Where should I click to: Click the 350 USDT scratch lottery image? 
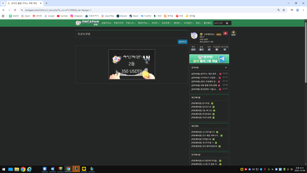(132, 64)
